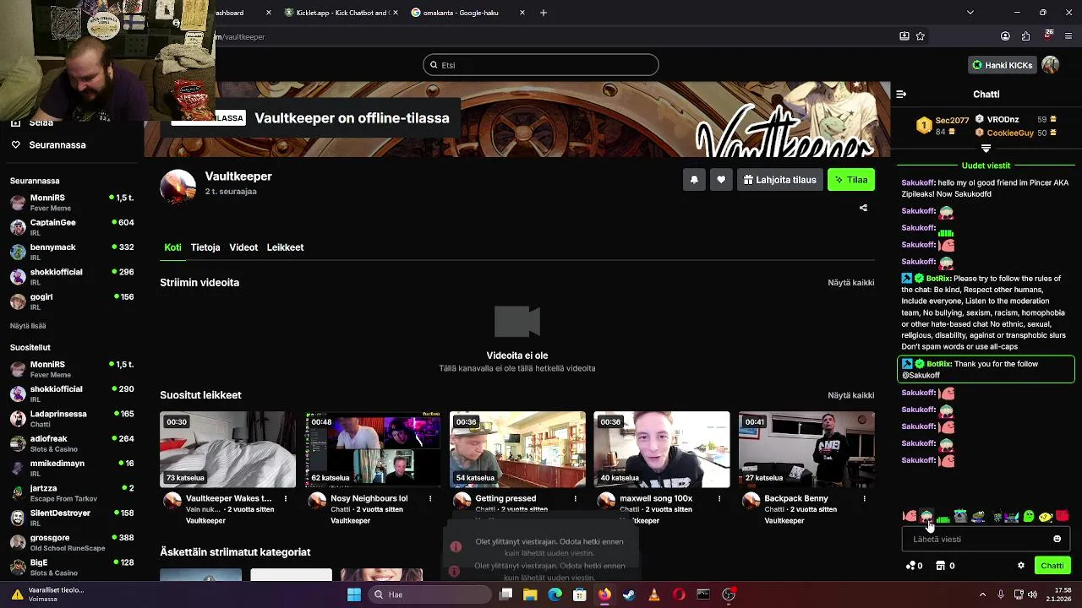Open a new browser tab with plus
Viewport: 1082px width, 608px height.
544,13
